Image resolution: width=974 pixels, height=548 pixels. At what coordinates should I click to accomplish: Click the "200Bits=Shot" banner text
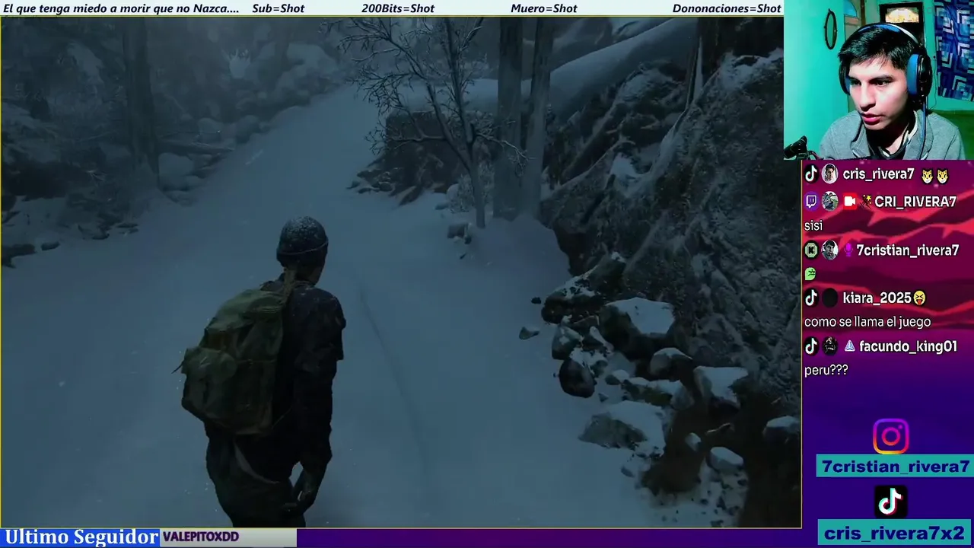pos(398,8)
